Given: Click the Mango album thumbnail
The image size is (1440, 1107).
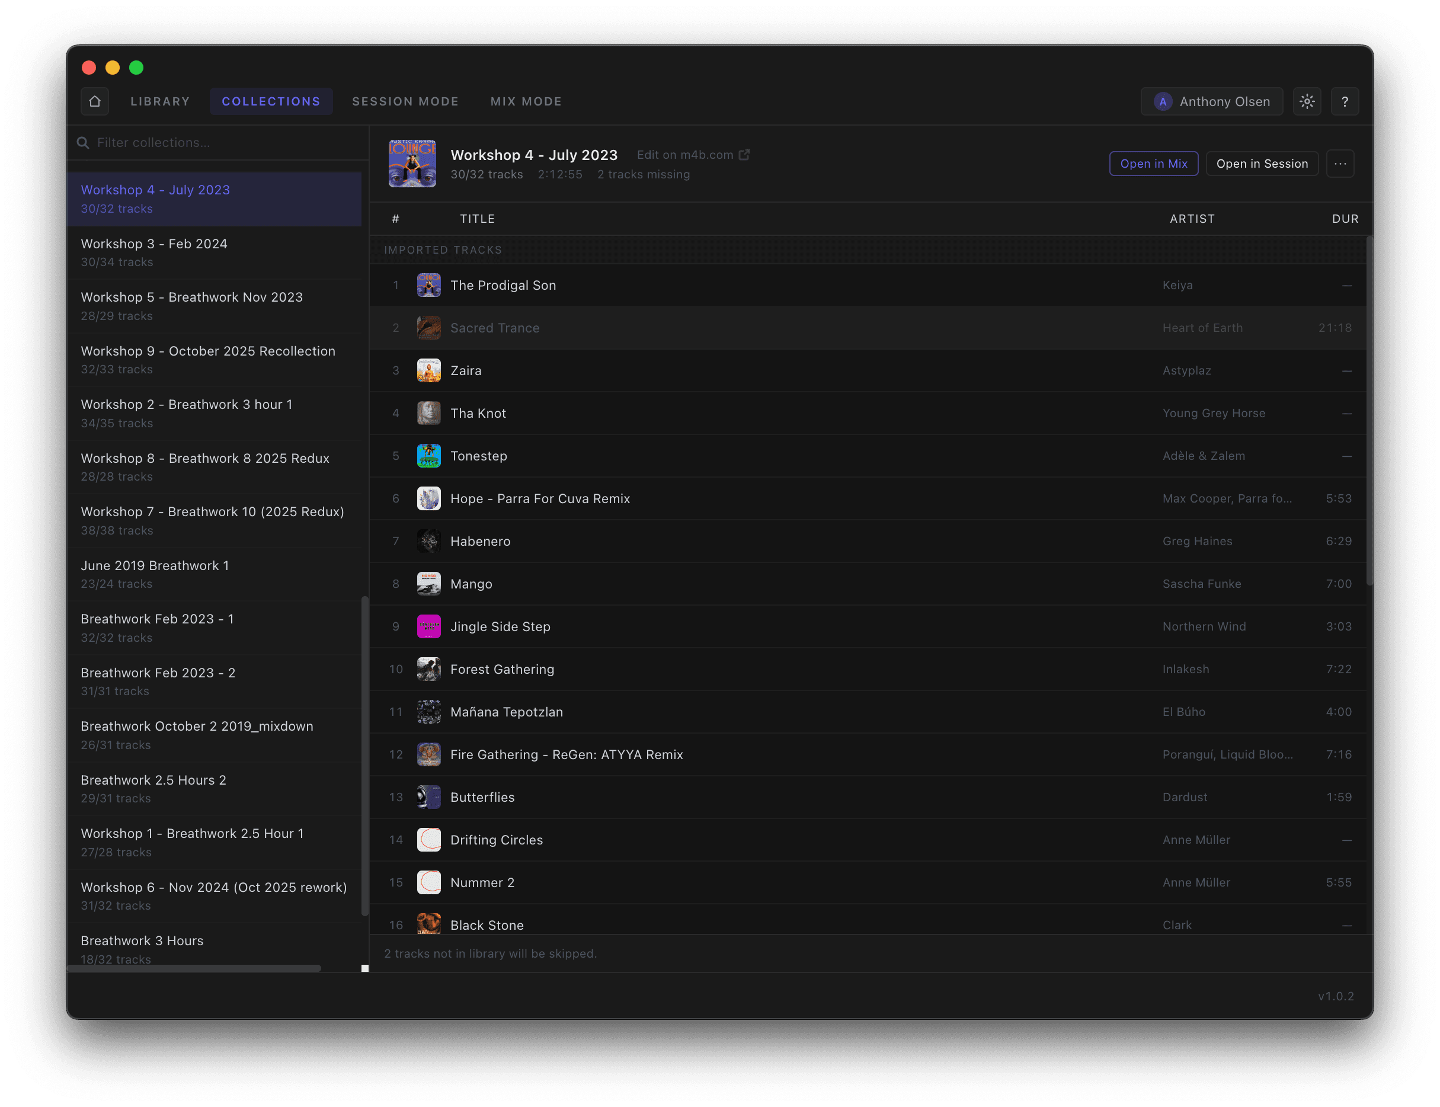Looking at the screenshot, I should pyautogui.click(x=429, y=584).
